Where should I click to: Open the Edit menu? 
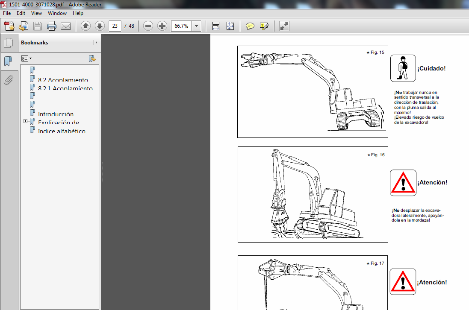21,13
